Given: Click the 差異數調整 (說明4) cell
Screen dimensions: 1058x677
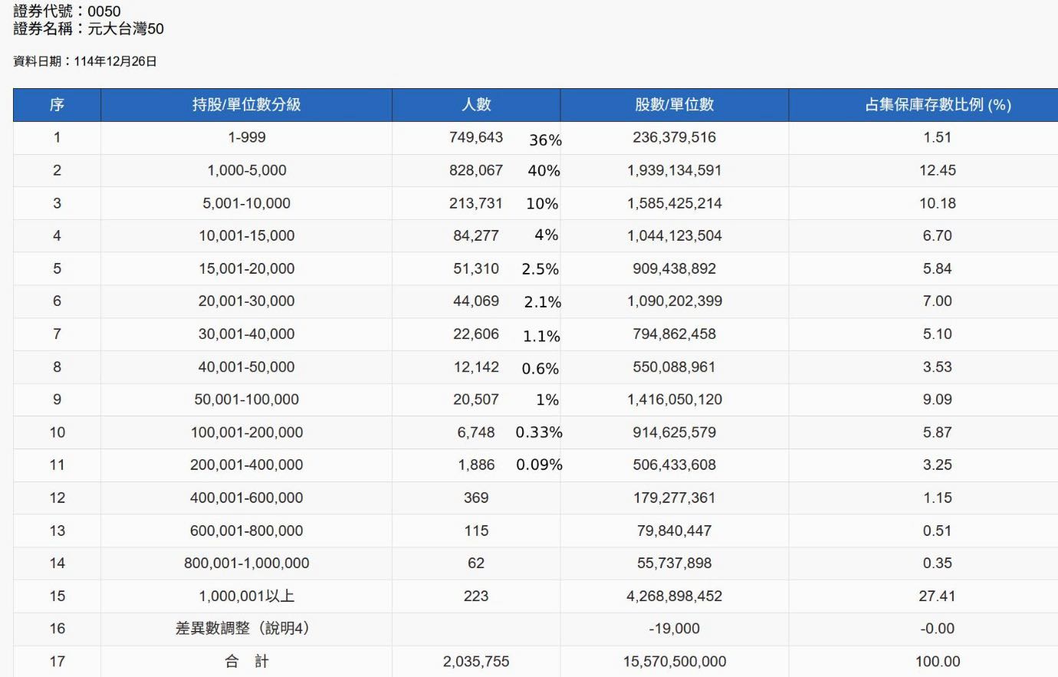Looking at the screenshot, I should coord(244,629).
